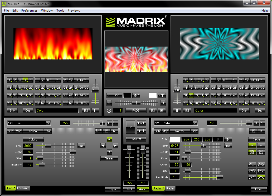272x196 pixels.
Task: Open Fire layer Normal mix mode selector
Action: coord(33,131)
